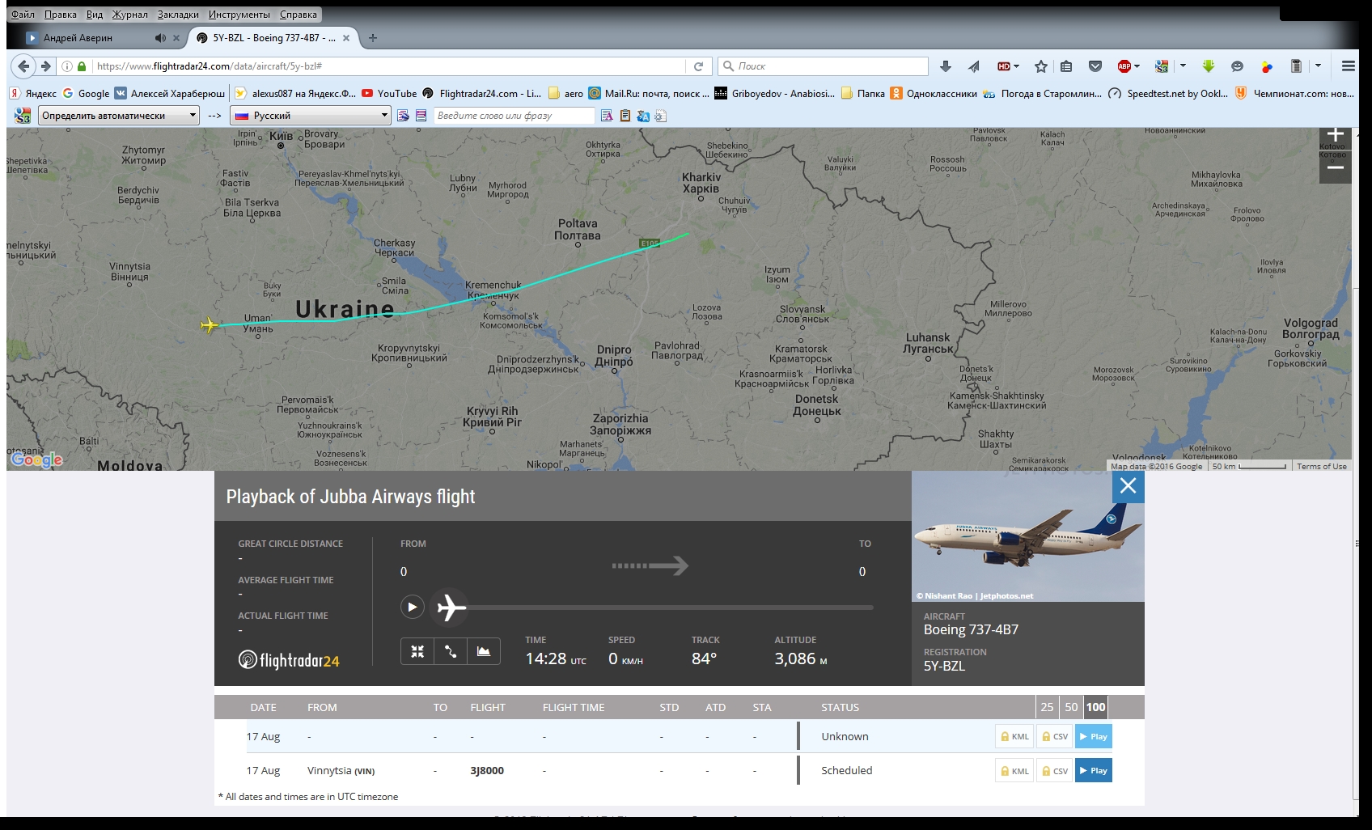Zoom out on the map
1372x830 pixels.
click(1335, 167)
